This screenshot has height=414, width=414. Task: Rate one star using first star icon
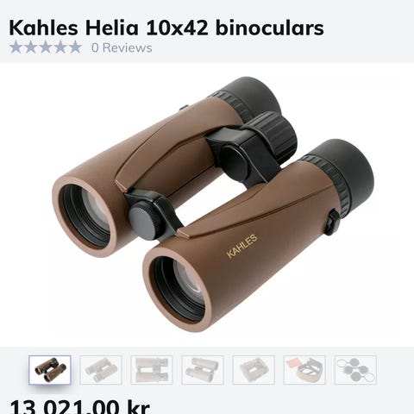[x=16, y=47]
